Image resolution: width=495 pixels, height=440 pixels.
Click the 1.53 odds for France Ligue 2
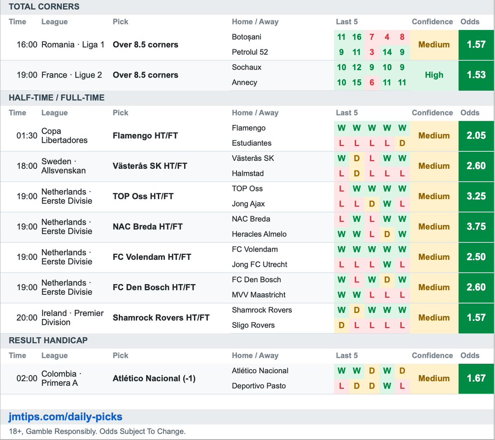pyautogui.click(x=476, y=75)
